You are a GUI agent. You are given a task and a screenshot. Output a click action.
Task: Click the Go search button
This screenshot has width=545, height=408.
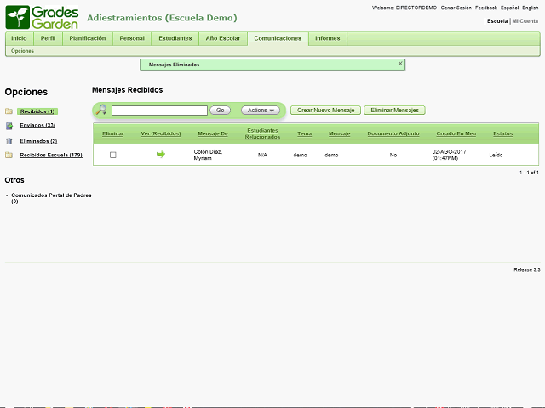[x=220, y=110]
